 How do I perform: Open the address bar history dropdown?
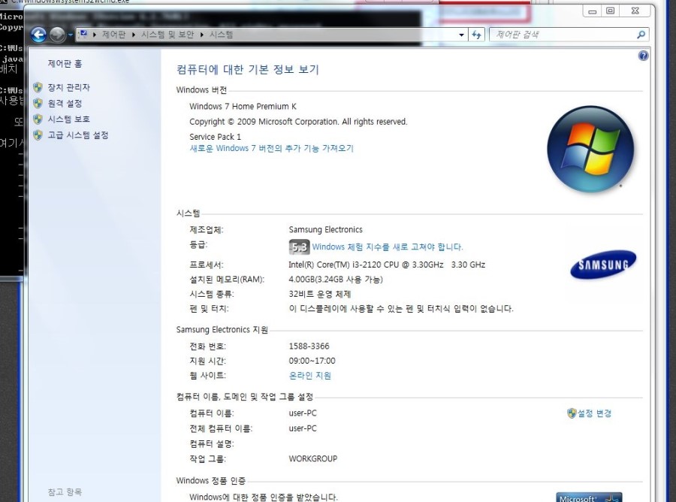(x=461, y=35)
